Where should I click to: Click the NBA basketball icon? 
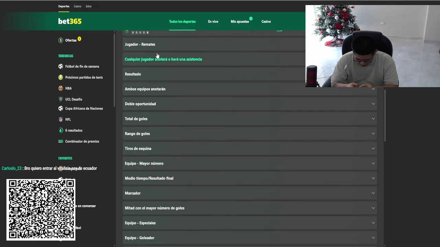point(61,88)
